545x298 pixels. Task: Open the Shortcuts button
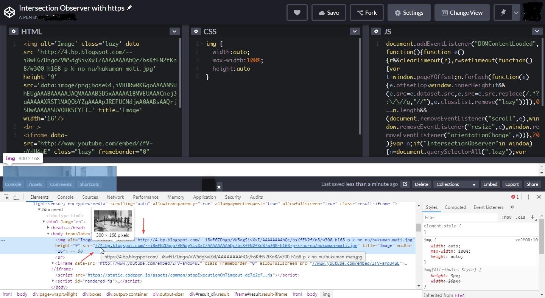tap(89, 184)
